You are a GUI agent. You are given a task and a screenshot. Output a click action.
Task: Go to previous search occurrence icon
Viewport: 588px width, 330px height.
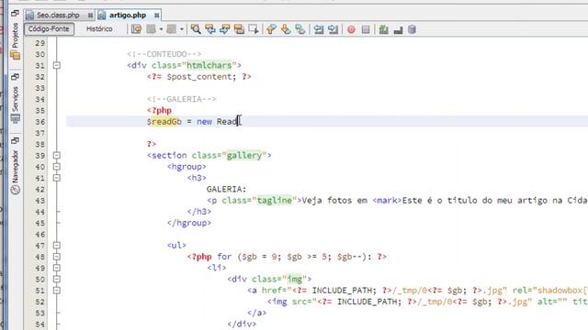(x=210, y=29)
